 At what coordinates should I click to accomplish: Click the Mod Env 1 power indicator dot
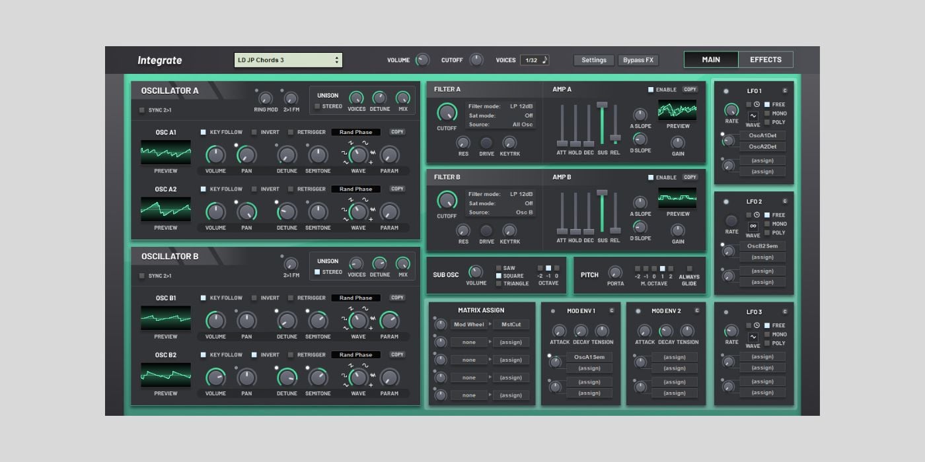click(x=552, y=311)
